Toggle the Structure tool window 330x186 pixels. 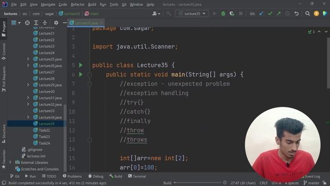tap(4, 134)
